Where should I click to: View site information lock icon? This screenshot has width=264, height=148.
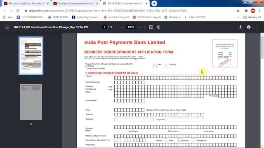26,11
